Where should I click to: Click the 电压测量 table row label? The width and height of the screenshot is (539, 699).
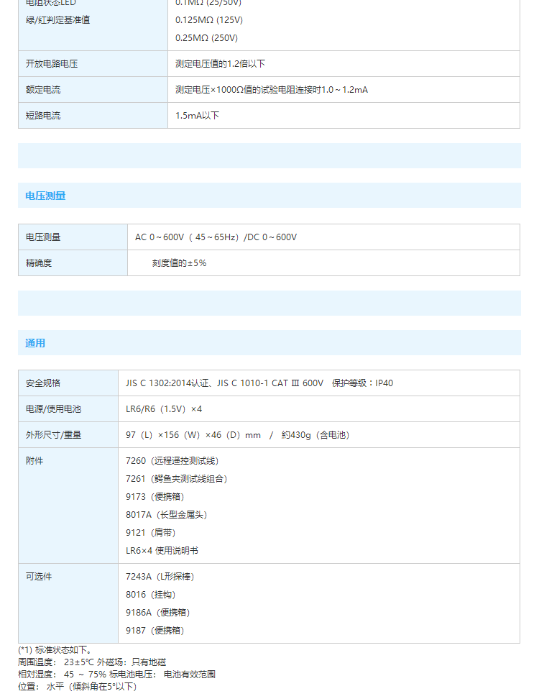point(43,237)
